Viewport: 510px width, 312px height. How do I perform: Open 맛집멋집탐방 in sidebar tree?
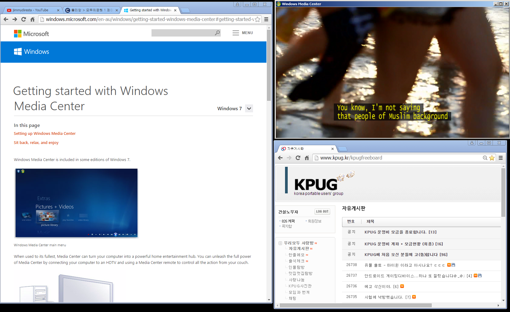click(301, 273)
